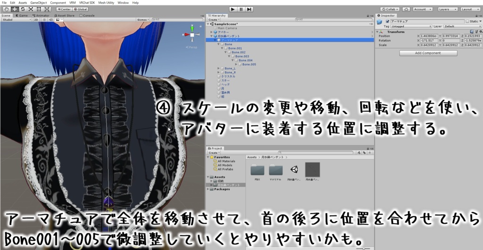Click the scene orientation gizmo
This screenshot has height=250, width=483.
click(192, 35)
